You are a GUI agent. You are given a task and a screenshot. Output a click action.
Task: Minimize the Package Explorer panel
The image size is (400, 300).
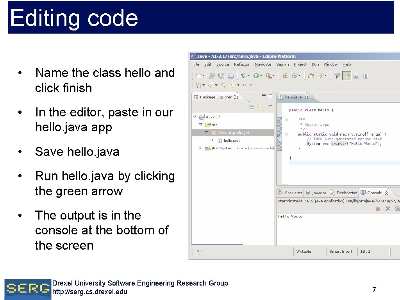(x=264, y=95)
